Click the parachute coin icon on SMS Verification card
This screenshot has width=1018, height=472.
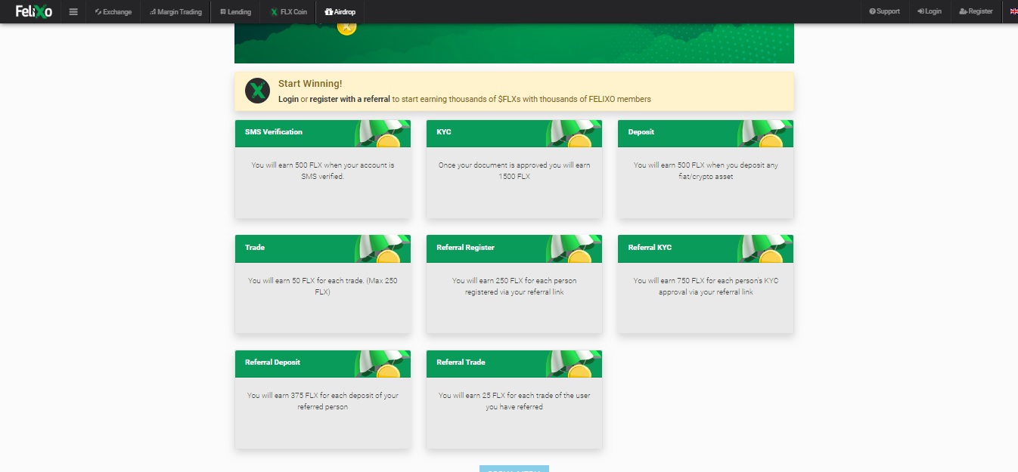tap(383, 134)
